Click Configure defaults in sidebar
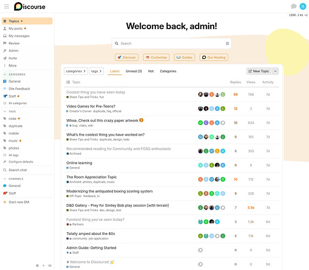 27,162
